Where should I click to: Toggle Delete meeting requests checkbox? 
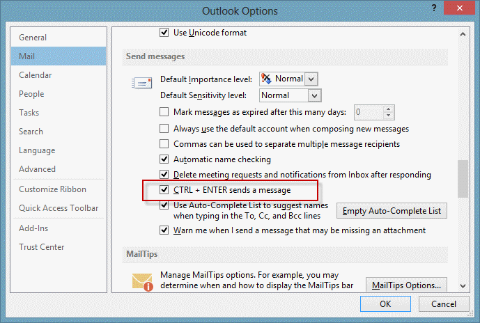point(164,174)
